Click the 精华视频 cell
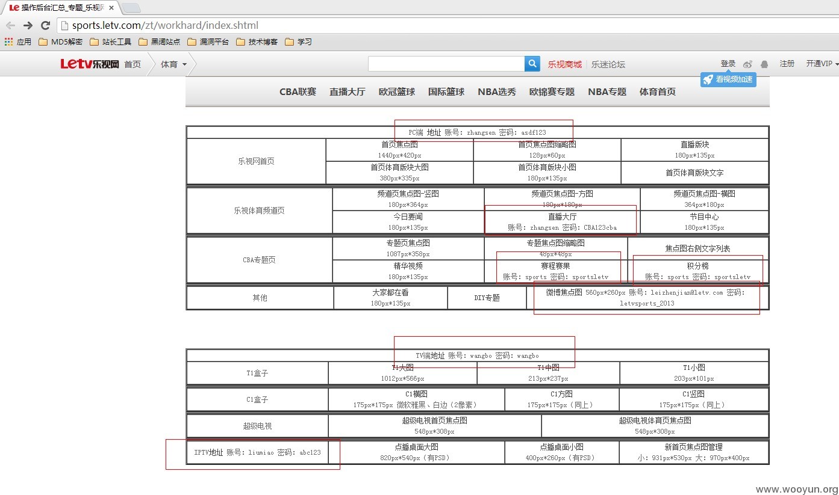This screenshot has height=495, width=839. pyautogui.click(x=408, y=271)
